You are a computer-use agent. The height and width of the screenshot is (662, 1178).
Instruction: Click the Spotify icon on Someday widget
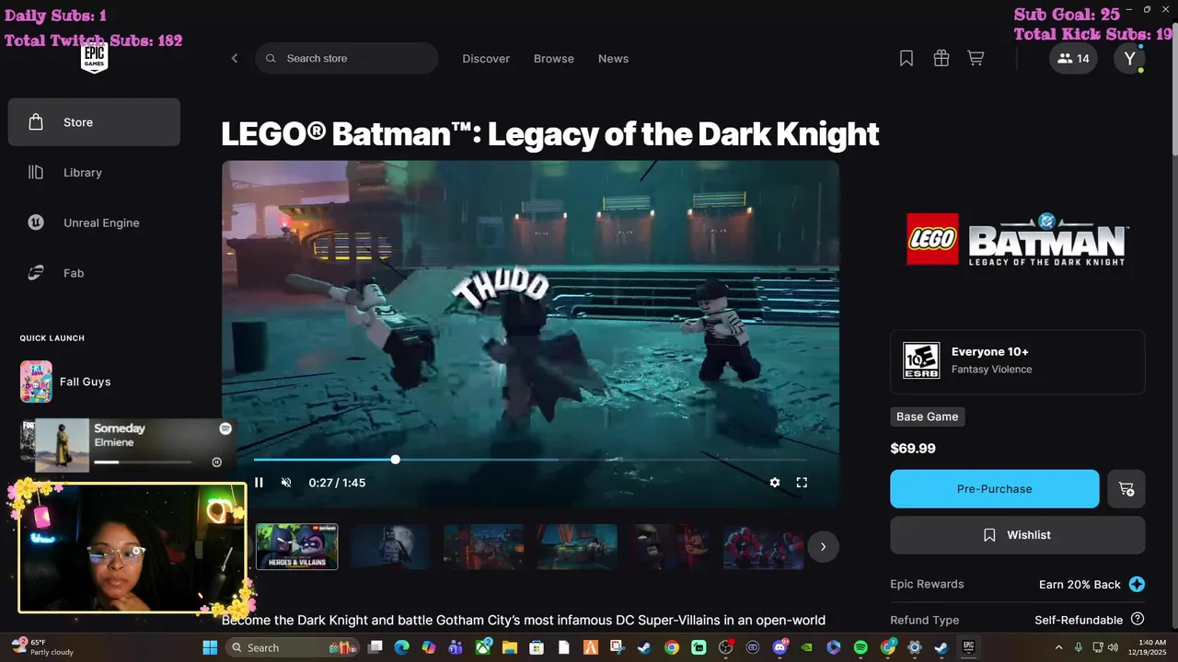(225, 428)
